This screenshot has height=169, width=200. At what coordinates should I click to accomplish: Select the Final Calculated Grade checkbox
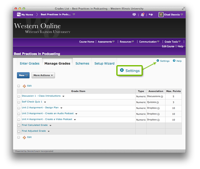19,126
